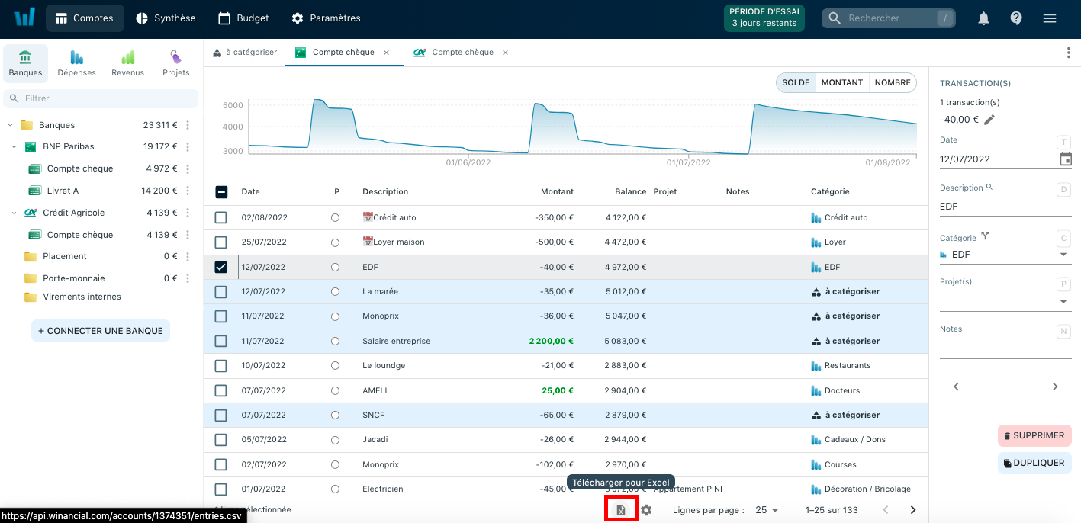Open the Projets sidebar section
The height and width of the screenshot is (523, 1081).
pyautogui.click(x=175, y=63)
